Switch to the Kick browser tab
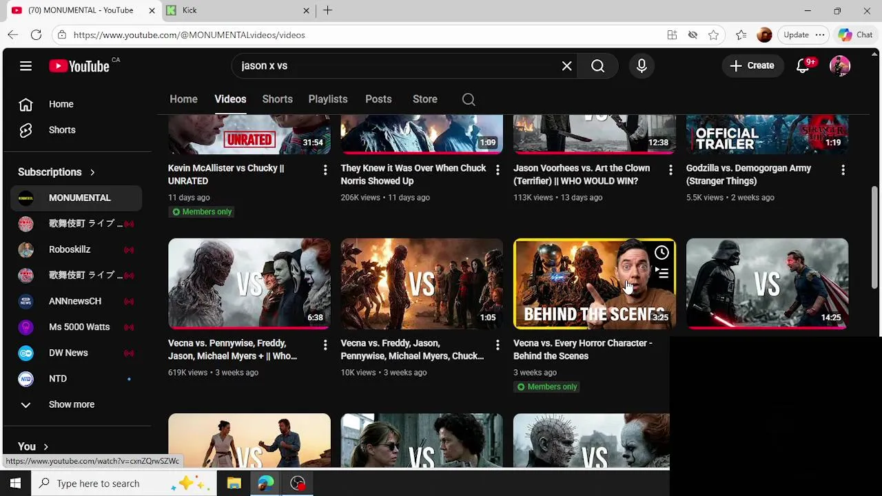This screenshot has height=496, width=882. 238,10
